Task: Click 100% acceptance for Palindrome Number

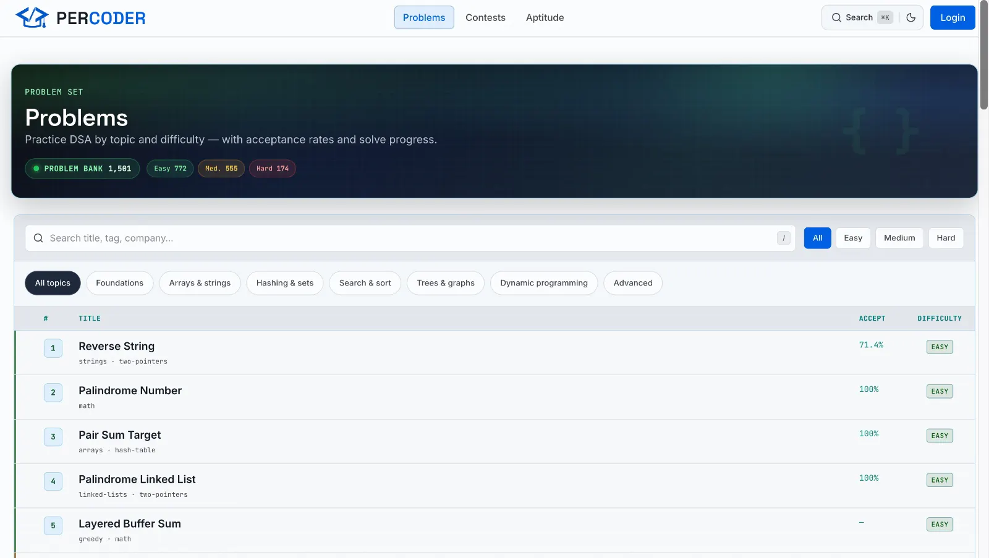Action: [868, 390]
